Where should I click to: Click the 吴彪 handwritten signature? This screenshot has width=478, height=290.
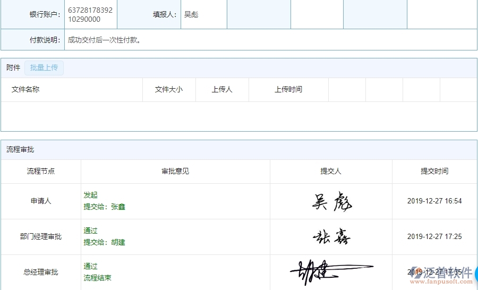click(331, 202)
